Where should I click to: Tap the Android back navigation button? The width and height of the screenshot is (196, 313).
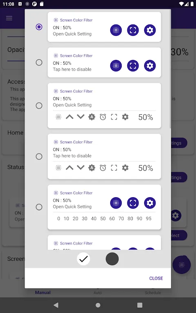click(x=56, y=305)
